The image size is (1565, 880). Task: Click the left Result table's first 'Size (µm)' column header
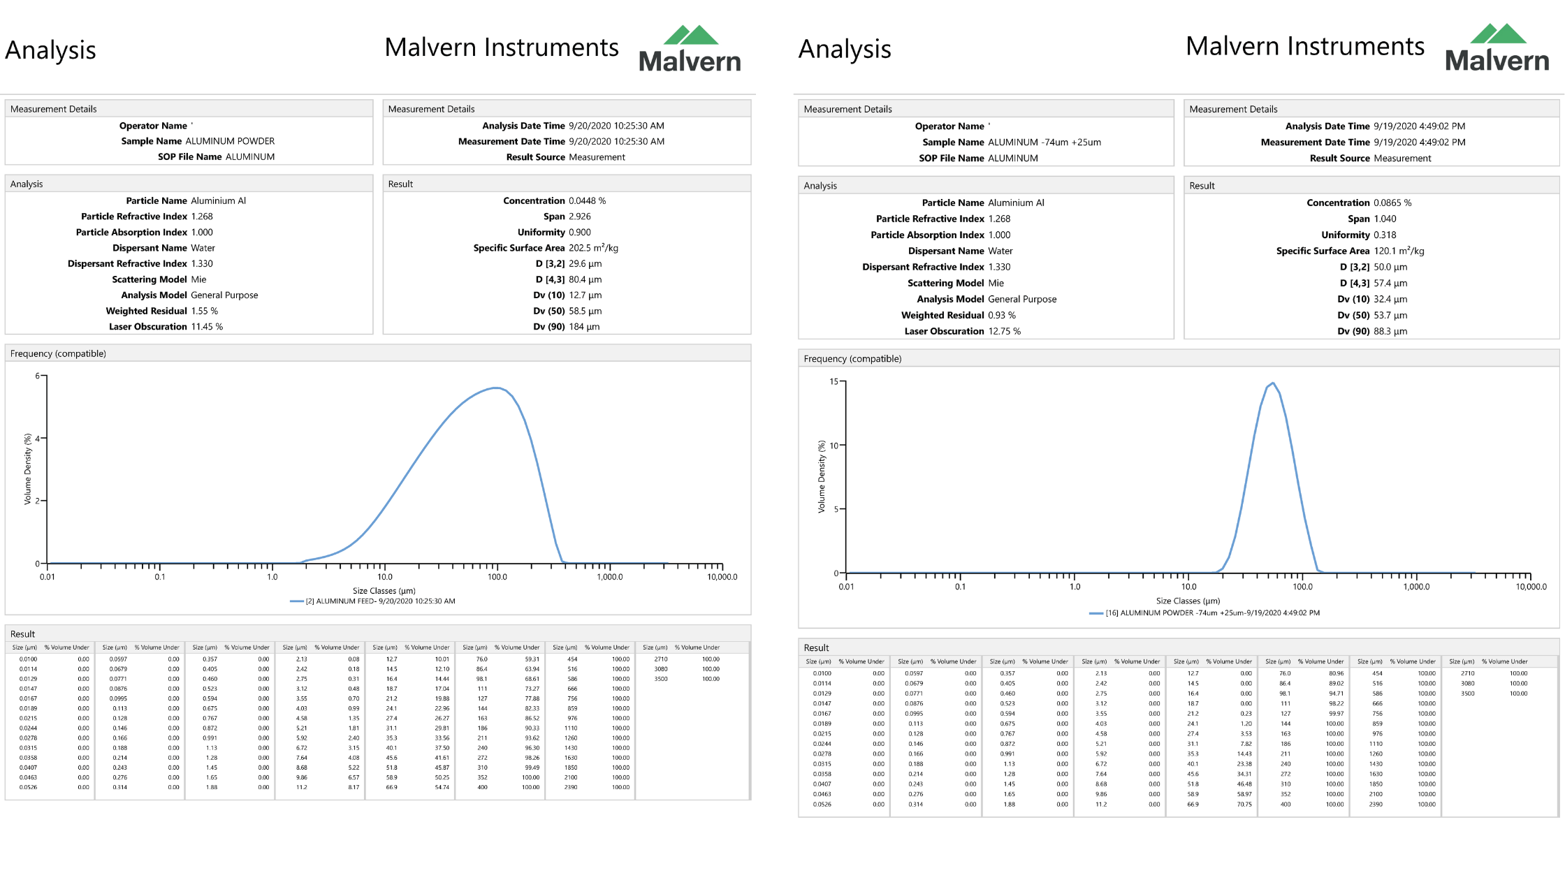24,647
